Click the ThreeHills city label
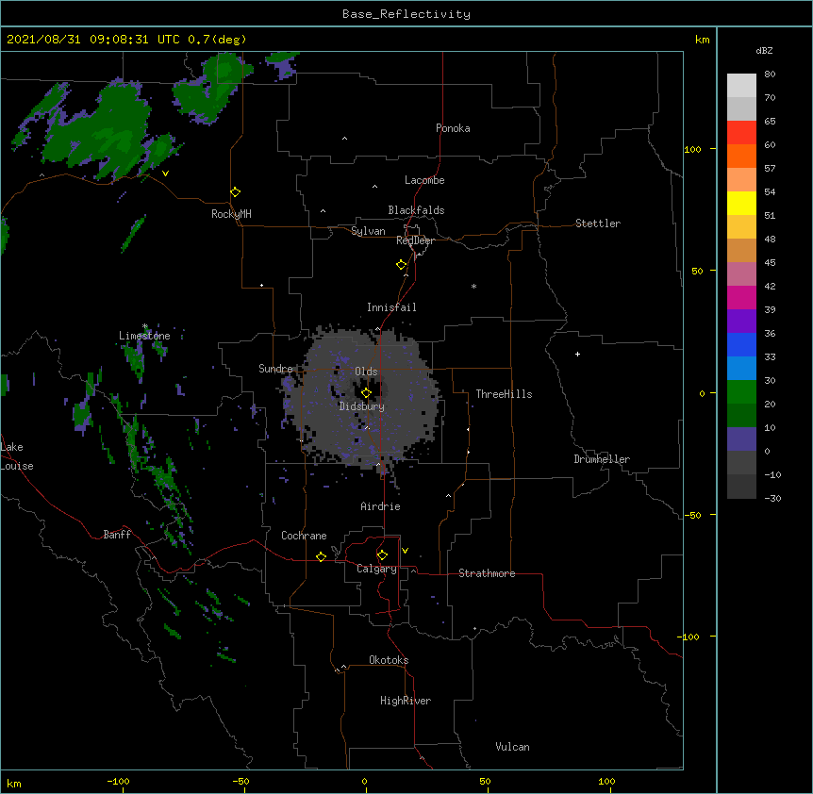The height and width of the screenshot is (794, 813). click(504, 394)
